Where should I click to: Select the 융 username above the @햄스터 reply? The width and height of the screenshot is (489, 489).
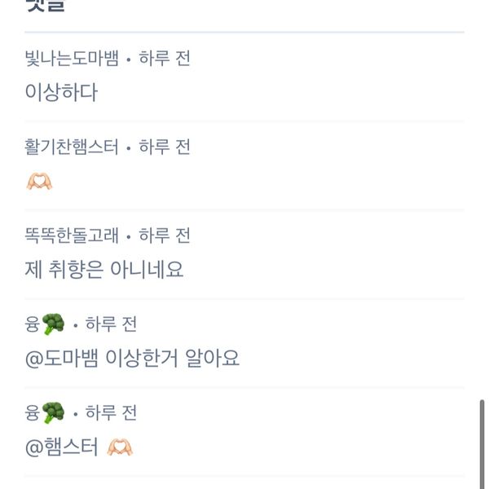[x=33, y=412]
